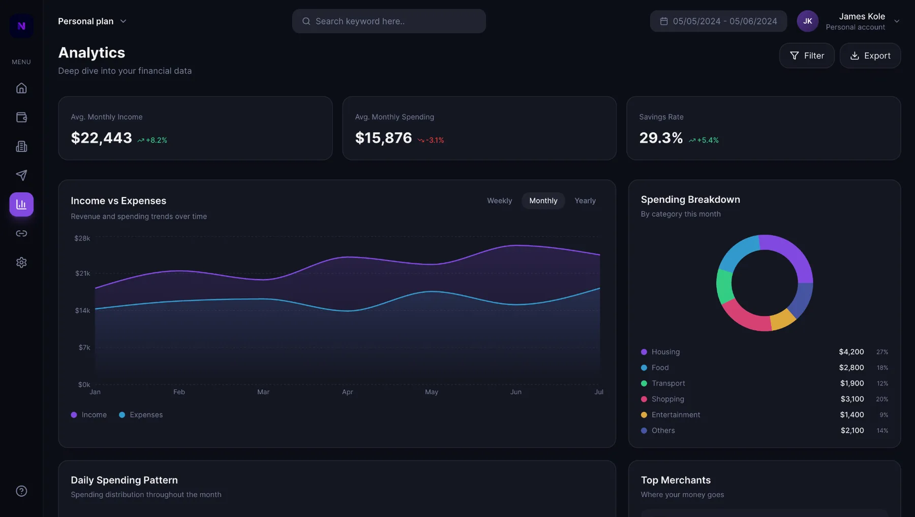Open the invoices document sidebar icon
The width and height of the screenshot is (915, 517).
coord(21,146)
